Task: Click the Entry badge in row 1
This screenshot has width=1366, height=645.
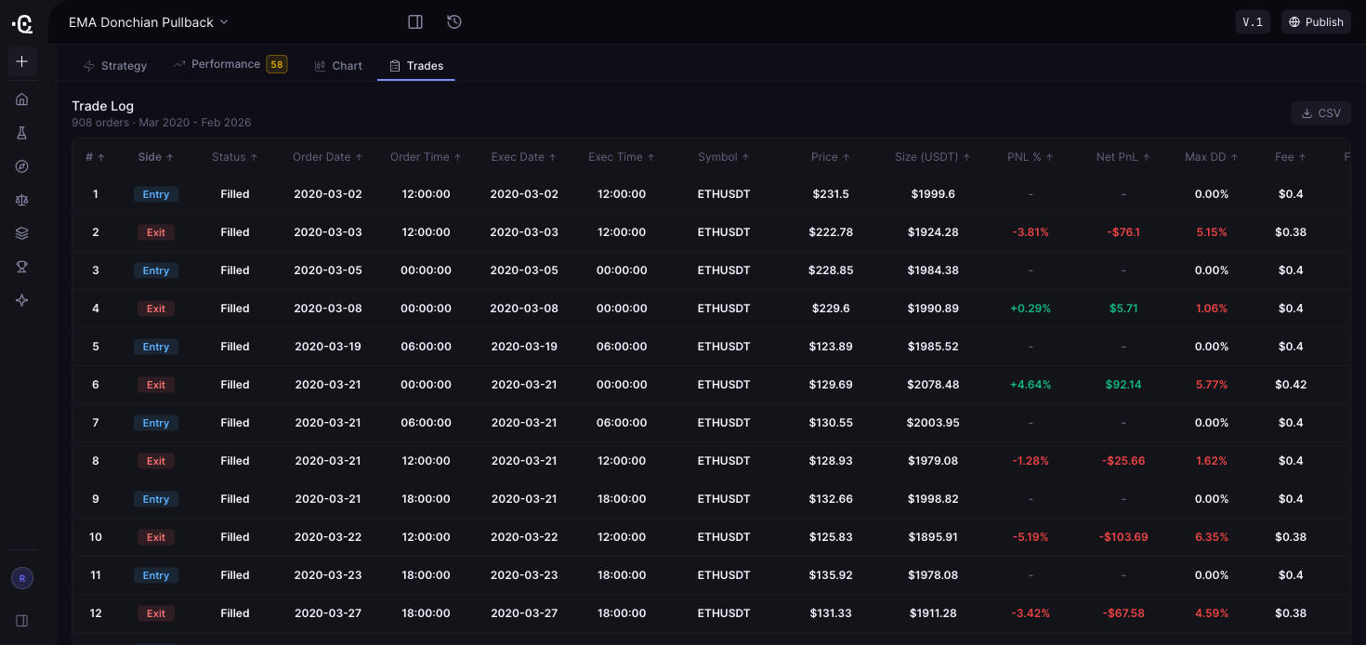Action: tap(156, 194)
